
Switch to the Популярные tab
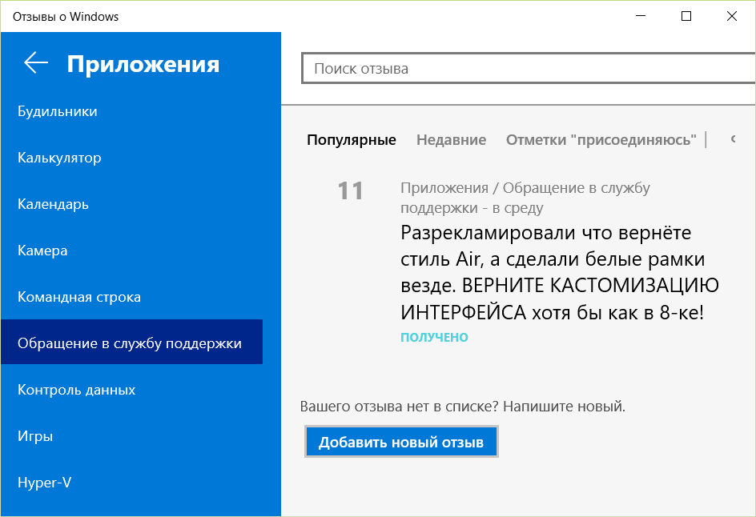coord(352,140)
